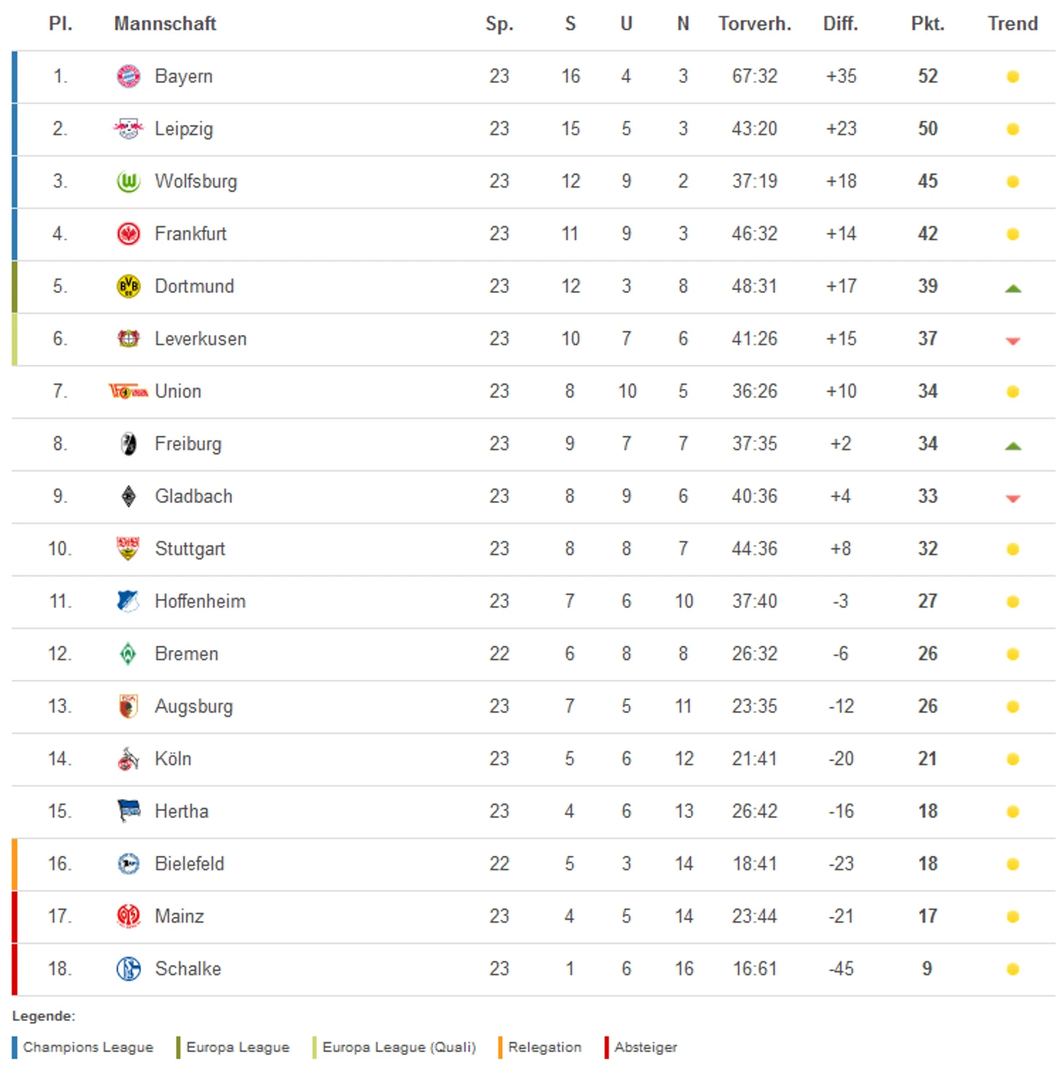Image resolution: width=1061 pixels, height=1076 pixels.
Task: Click Bayern's yellow trend dot
Action: 1013,76
